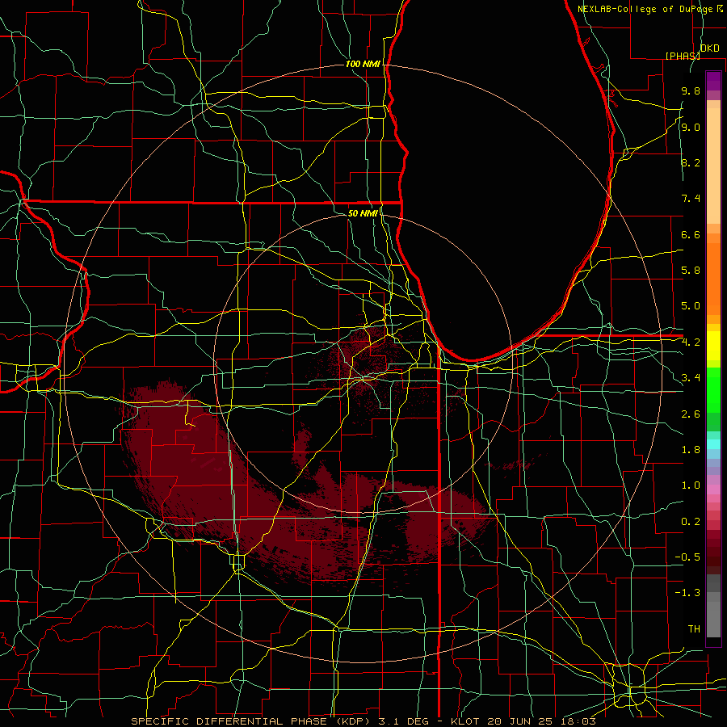Pick the cyan segment of the color scale

point(713,444)
